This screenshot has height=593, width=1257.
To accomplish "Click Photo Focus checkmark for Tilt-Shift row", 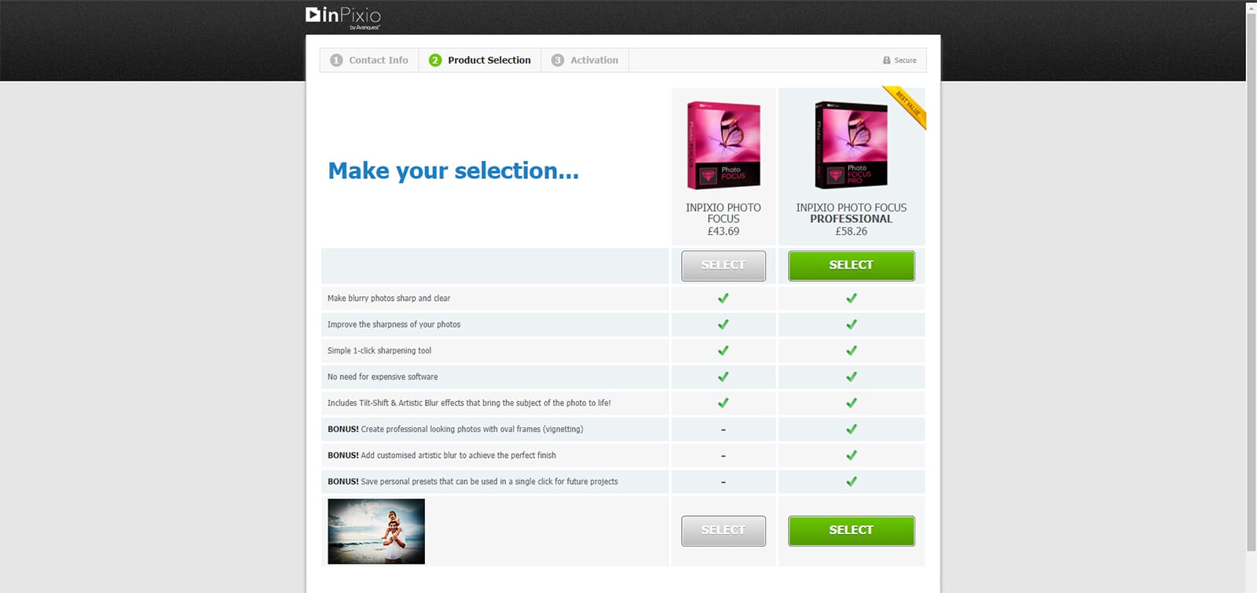I will coord(723,403).
